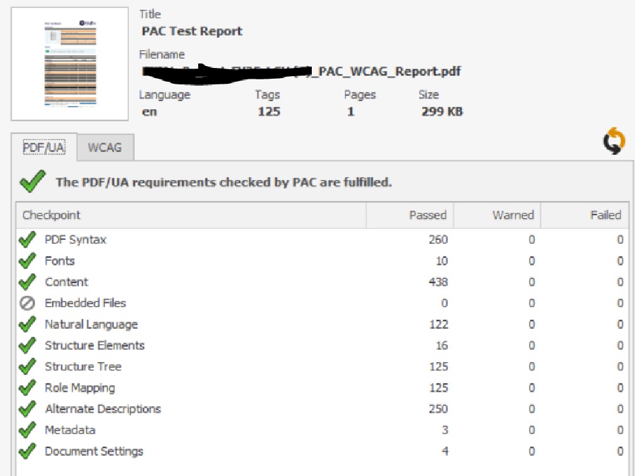Select the Natural Language checkpoint label

tap(91, 324)
